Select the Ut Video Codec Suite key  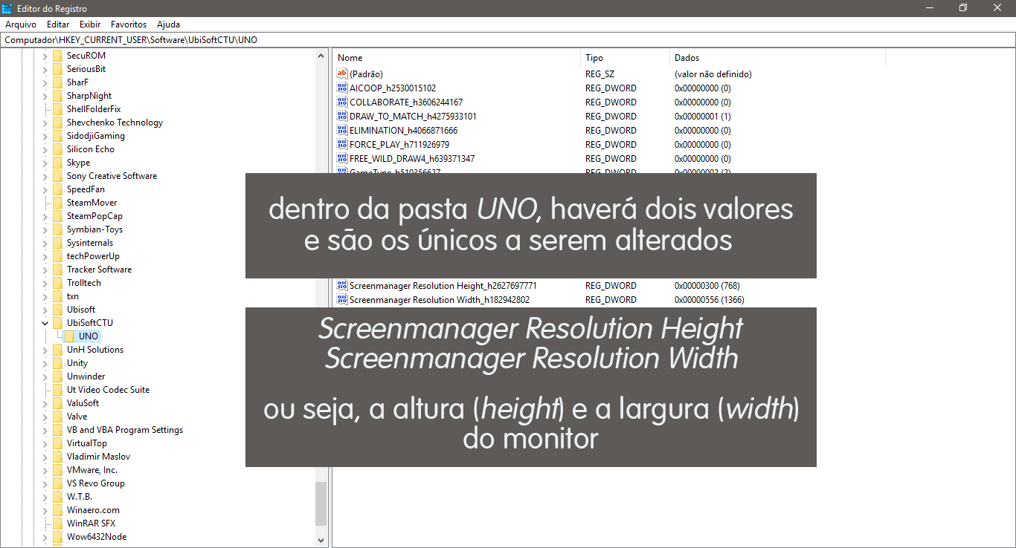(x=108, y=390)
